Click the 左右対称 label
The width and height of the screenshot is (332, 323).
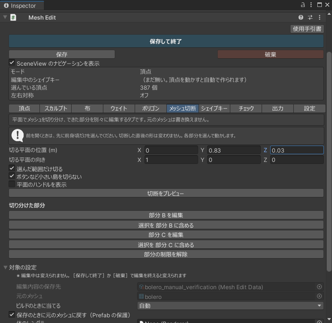(x=22, y=95)
